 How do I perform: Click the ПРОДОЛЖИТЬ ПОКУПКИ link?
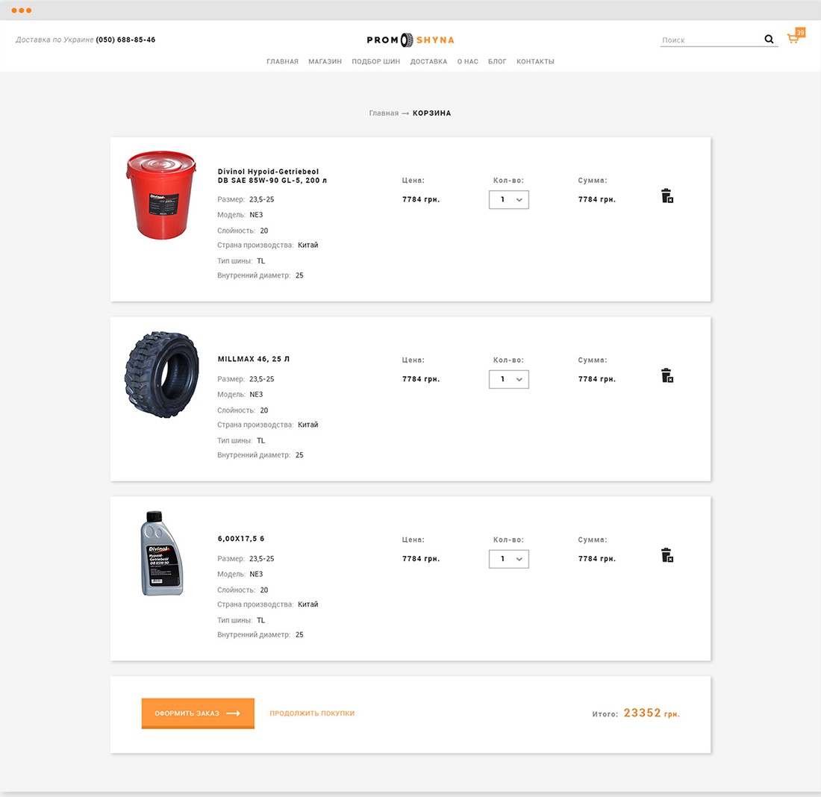coord(312,713)
